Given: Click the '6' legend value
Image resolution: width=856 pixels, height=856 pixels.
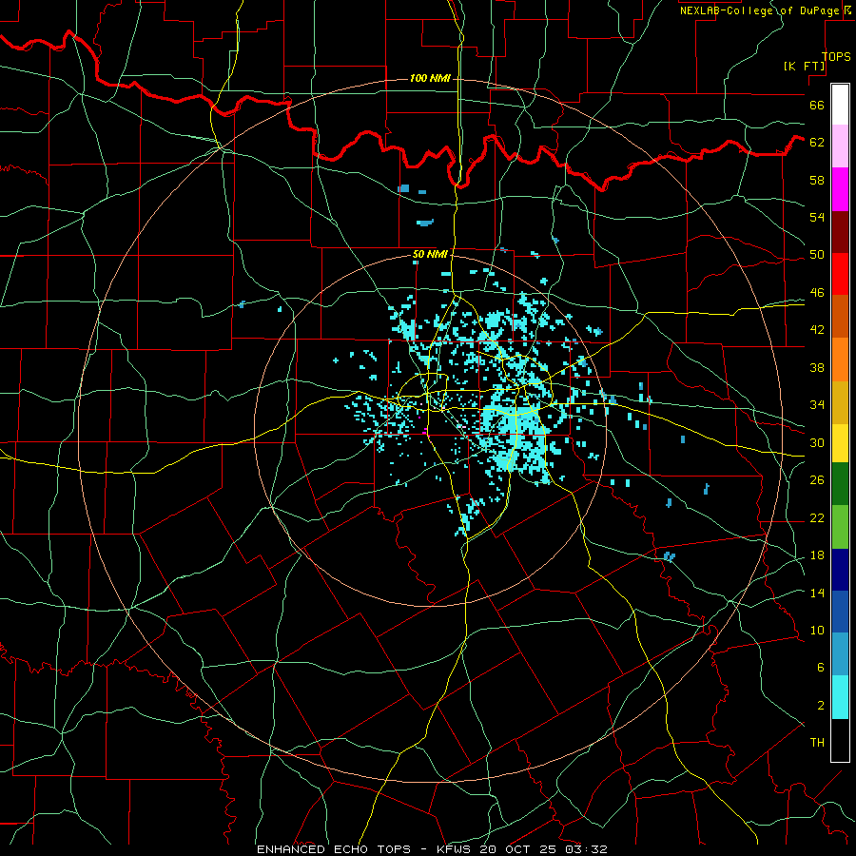Looking at the screenshot, I should [820, 668].
